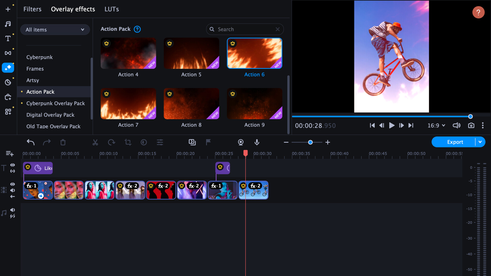The height and width of the screenshot is (276, 491).
Task: Click the microphone recording icon
Action: 257,142
